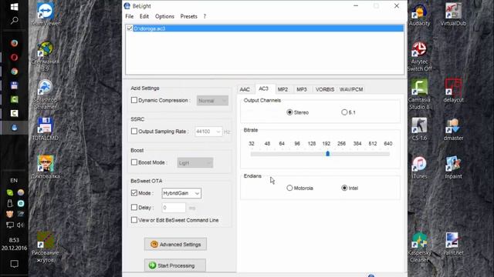Open the VirtualDub desktop shortcut
The width and height of the screenshot is (494, 277).
click(x=453, y=14)
